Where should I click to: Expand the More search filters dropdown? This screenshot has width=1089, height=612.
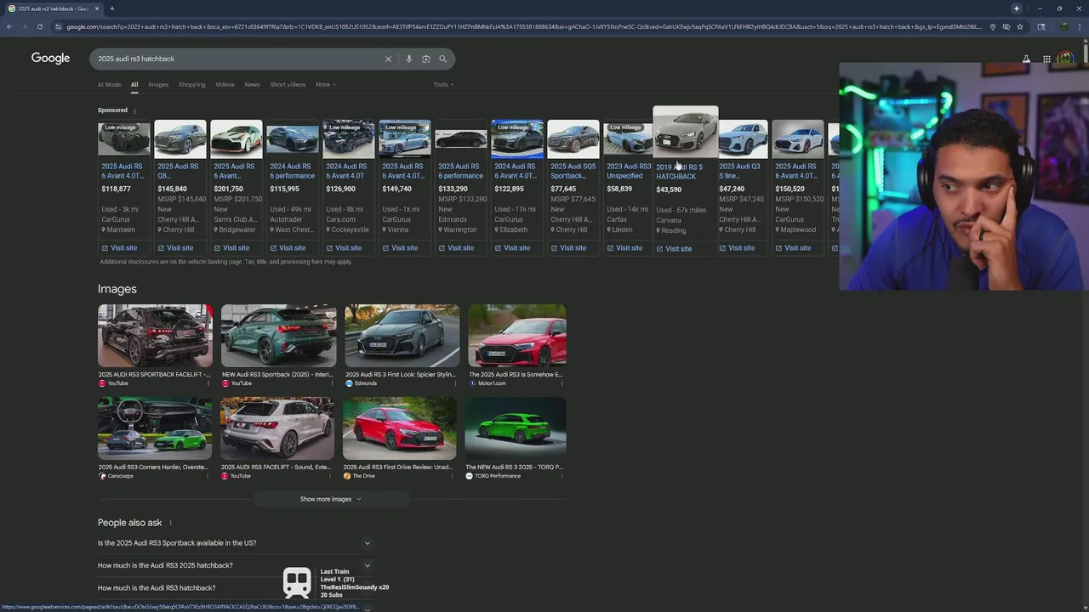pyautogui.click(x=326, y=84)
